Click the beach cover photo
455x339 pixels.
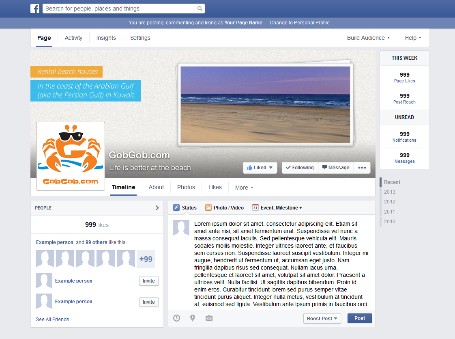265,105
